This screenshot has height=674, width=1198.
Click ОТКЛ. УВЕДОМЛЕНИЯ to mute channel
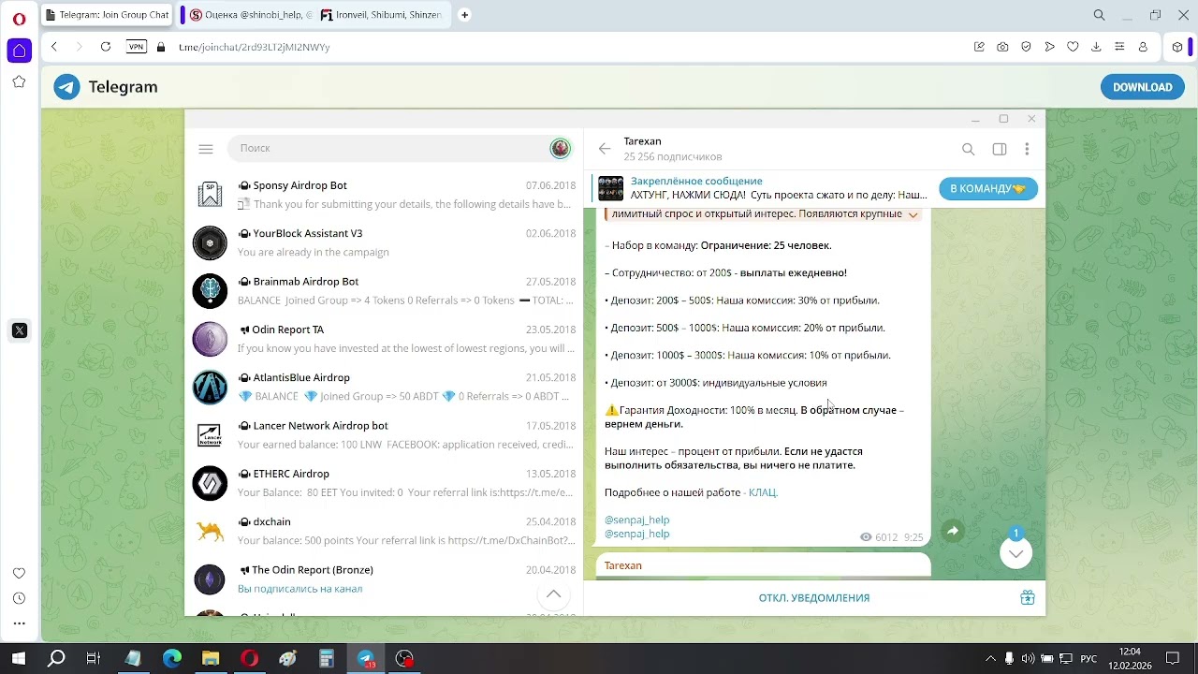tap(814, 598)
